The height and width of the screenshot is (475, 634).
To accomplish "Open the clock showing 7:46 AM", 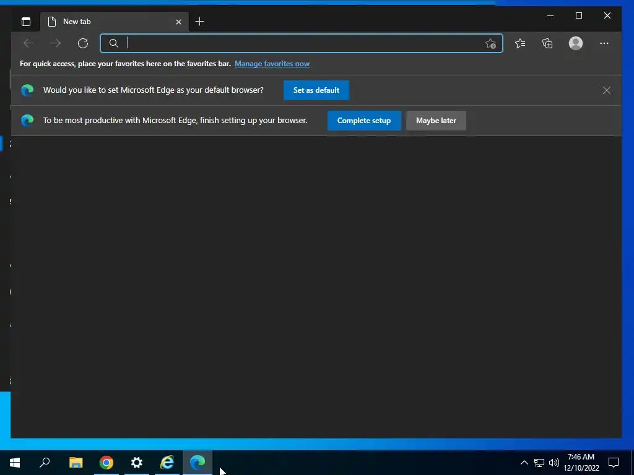I will [x=581, y=463].
